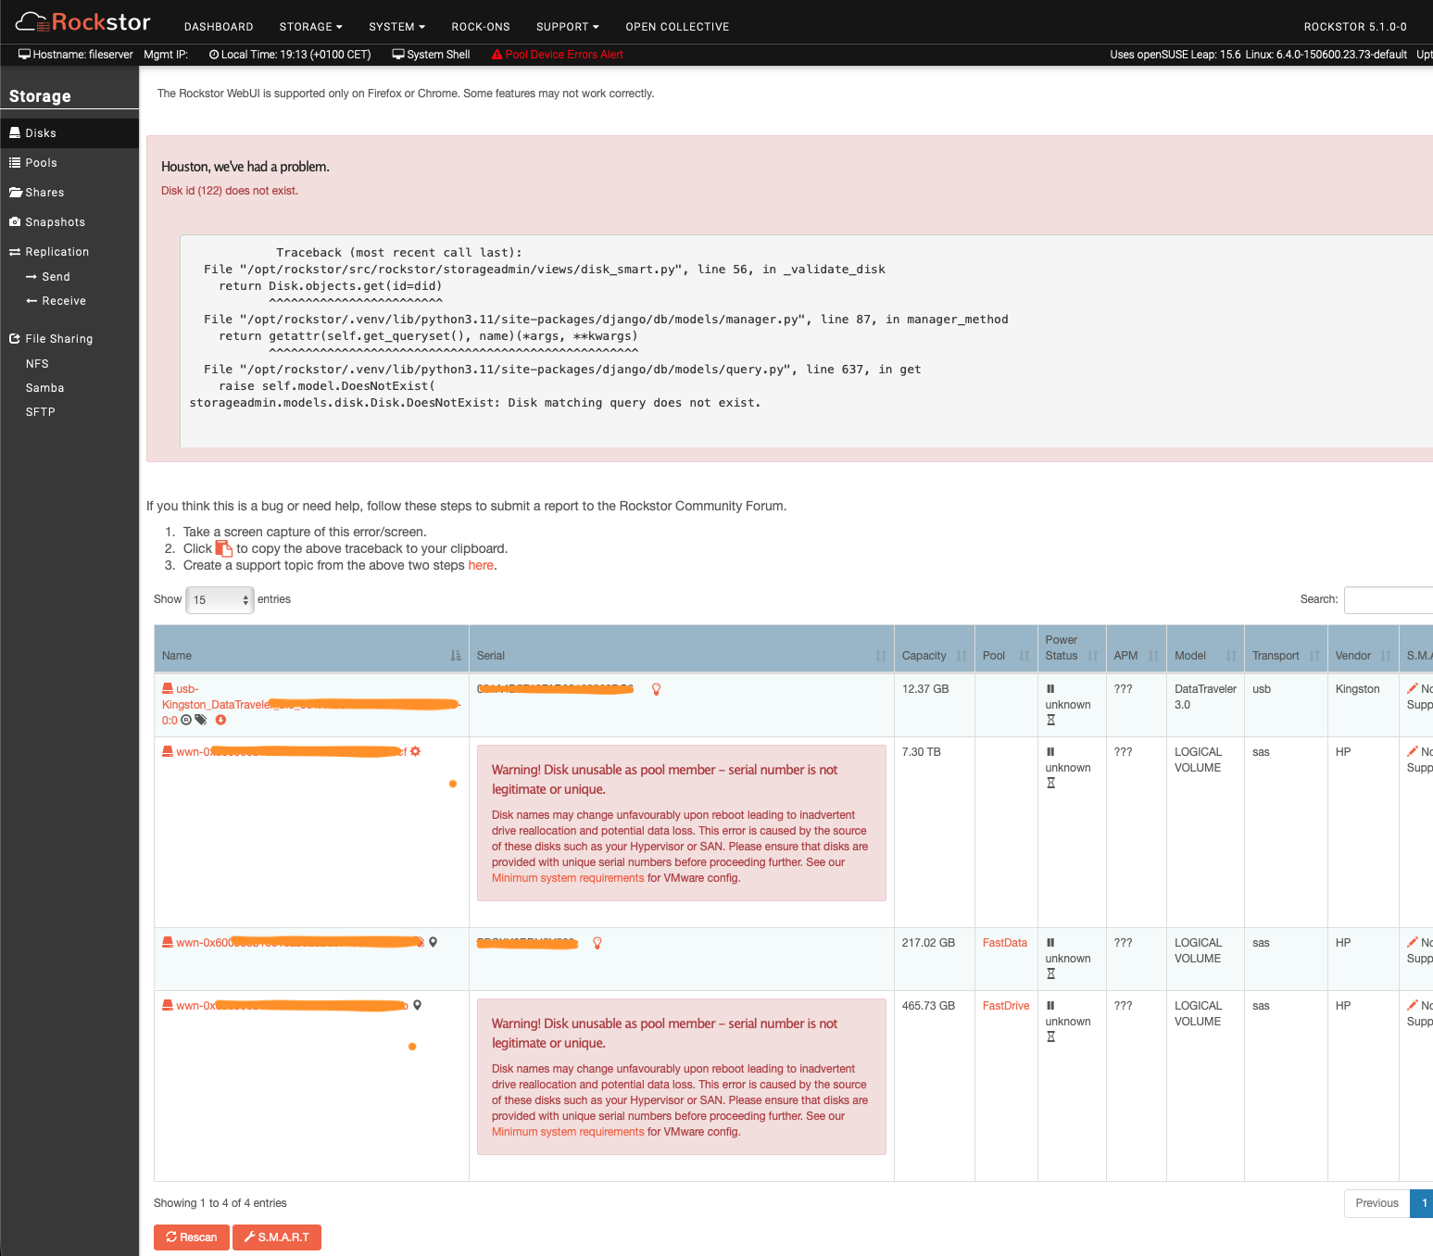Screen dimensions: 1433x1256
Task: Open the FastData pool link
Action: (x=1004, y=943)
